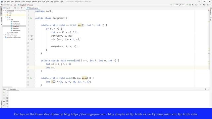Hide the Project panel with the minus icon
Viewport: 212px width, 119px height.
25,8
